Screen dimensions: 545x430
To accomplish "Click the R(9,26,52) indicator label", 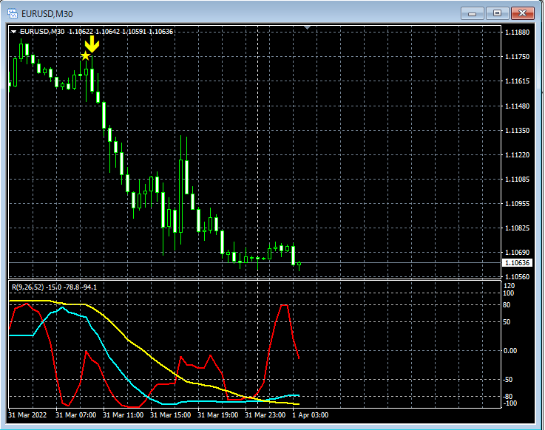I will click(x=54, y=287).
